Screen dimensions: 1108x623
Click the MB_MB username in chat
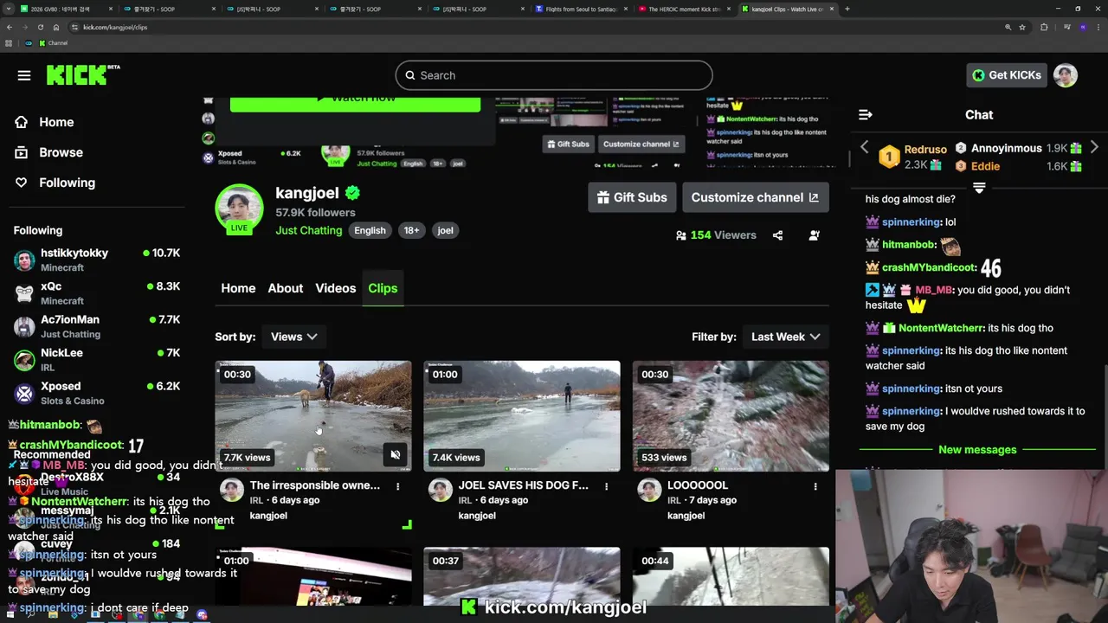click(x=934, y=290)
